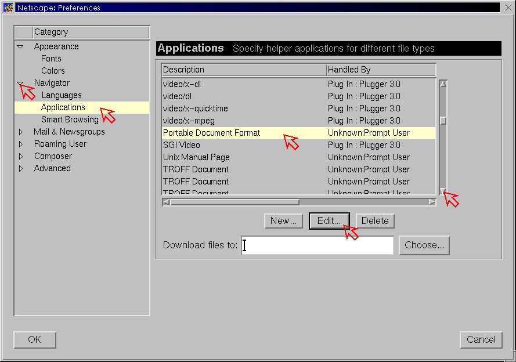The image size is (516, 362).
Task: Click Edit... to modify the selected type
Action: coord(329,221)
